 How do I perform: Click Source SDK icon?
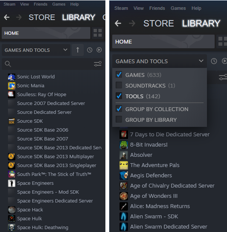click(x=12, y=121)
